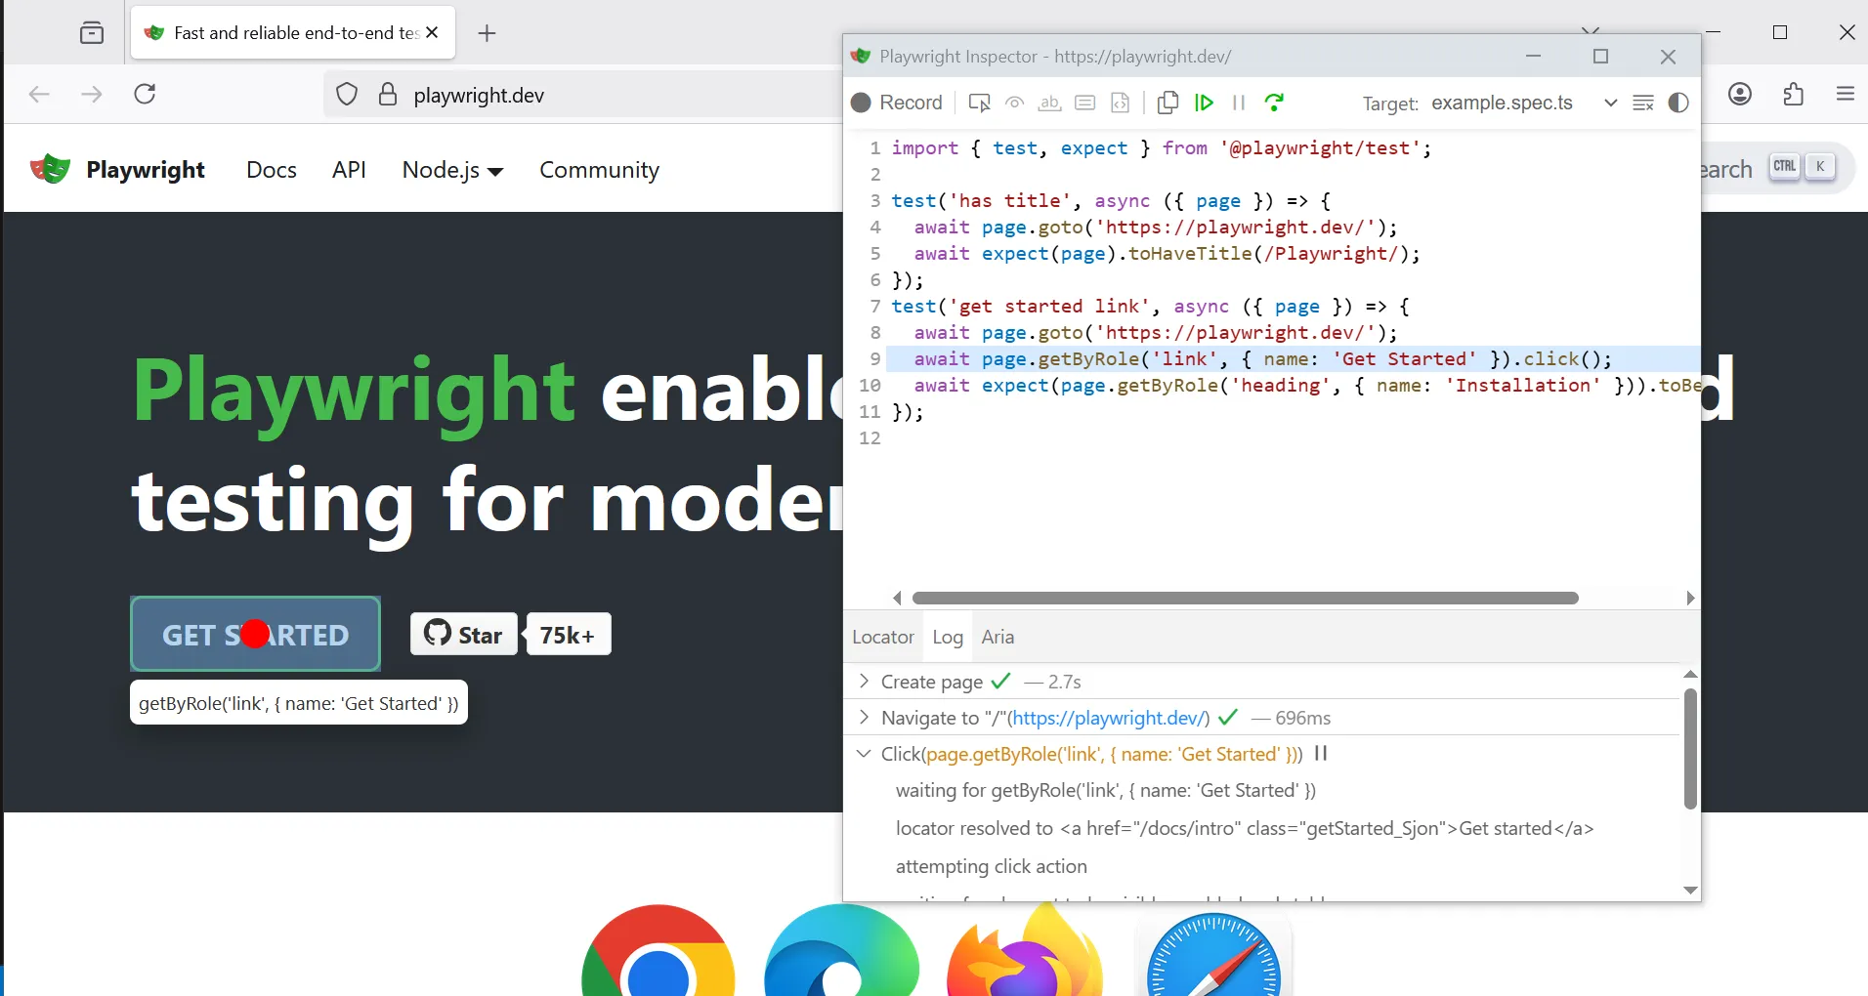
Task: Click the Playwright logo home link
Action: tap(117, 169)
